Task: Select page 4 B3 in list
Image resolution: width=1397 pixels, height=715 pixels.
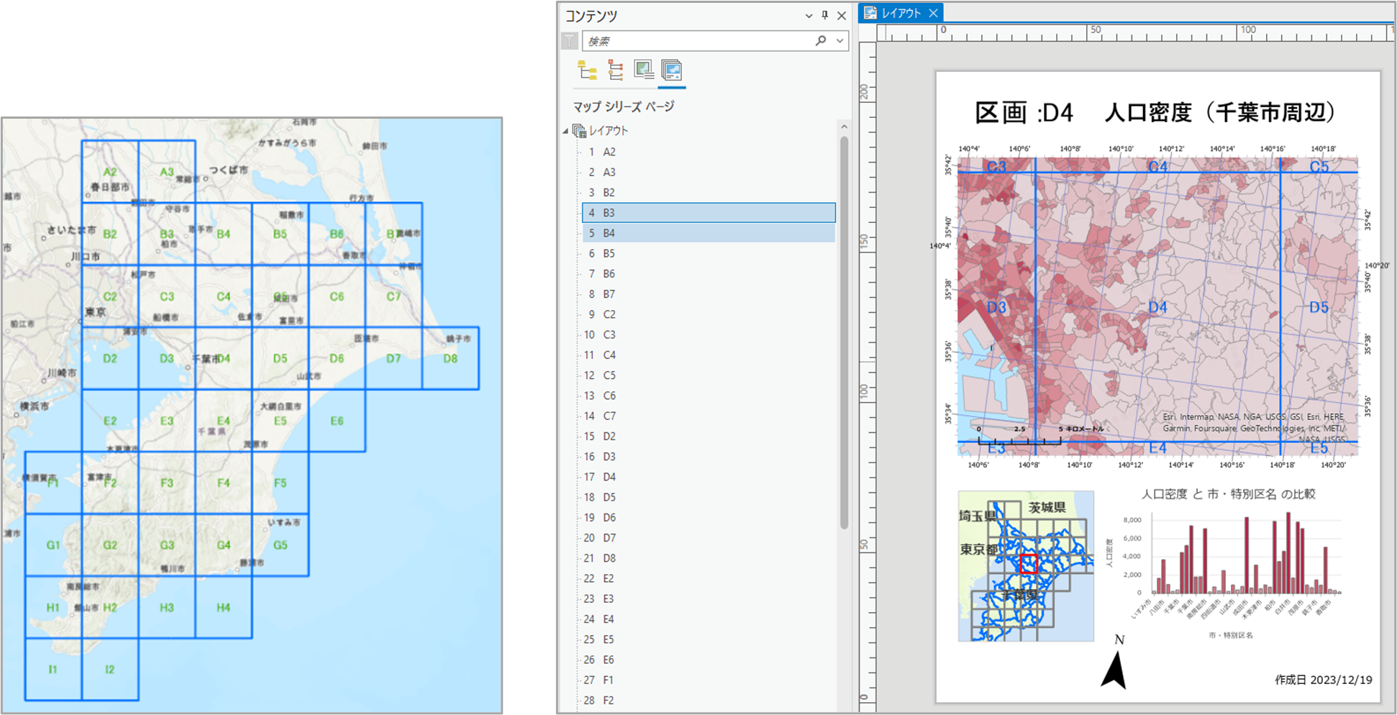Action: (609, 213)
